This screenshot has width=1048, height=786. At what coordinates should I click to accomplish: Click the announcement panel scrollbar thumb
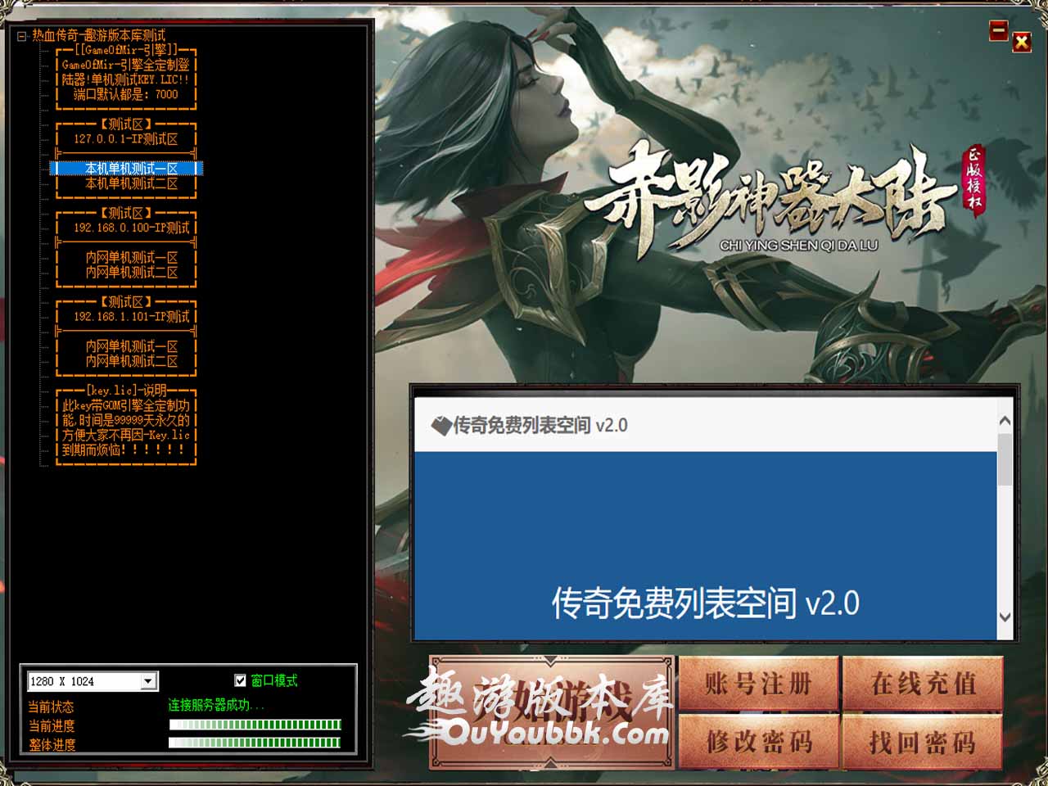[x=1005, y=460]
